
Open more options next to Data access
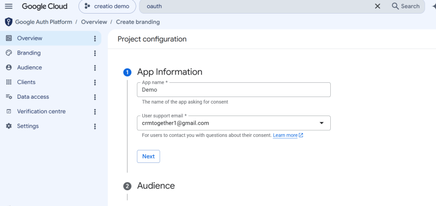point(95,97)
